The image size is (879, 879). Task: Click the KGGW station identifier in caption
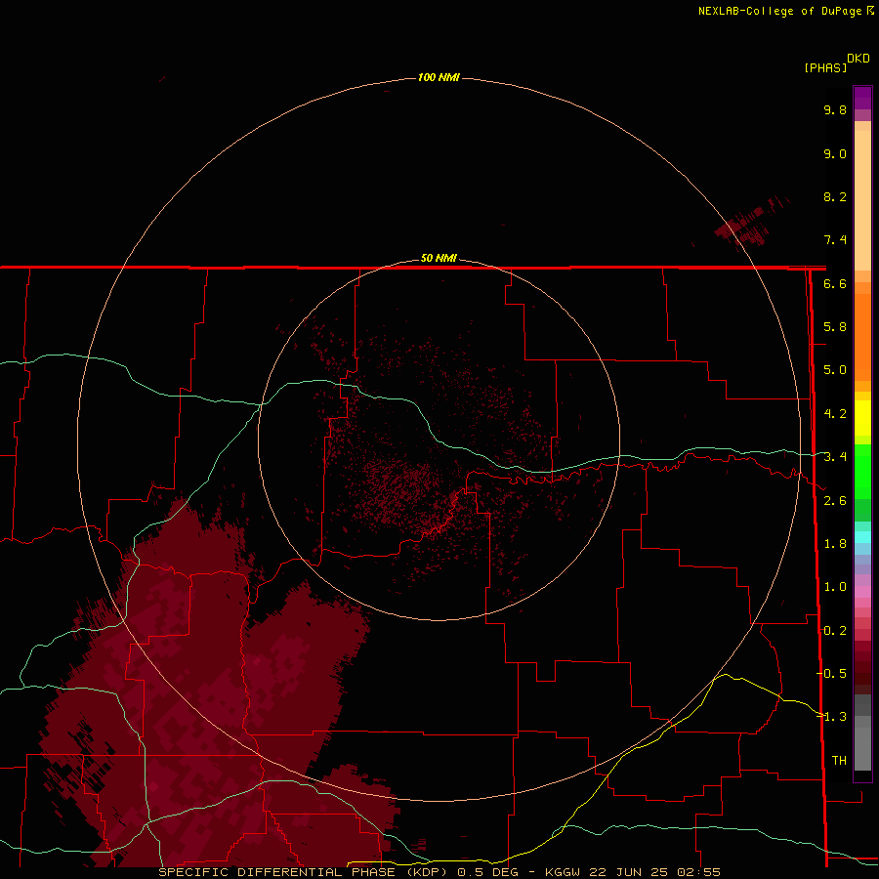563,872
